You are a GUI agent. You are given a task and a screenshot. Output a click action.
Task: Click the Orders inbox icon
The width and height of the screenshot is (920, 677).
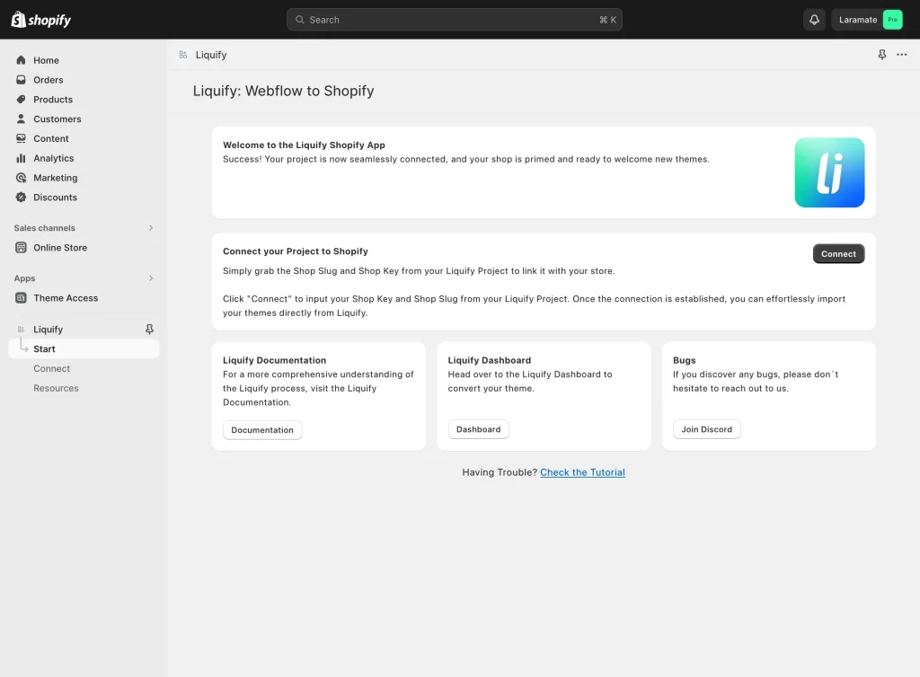pos(22,80)
